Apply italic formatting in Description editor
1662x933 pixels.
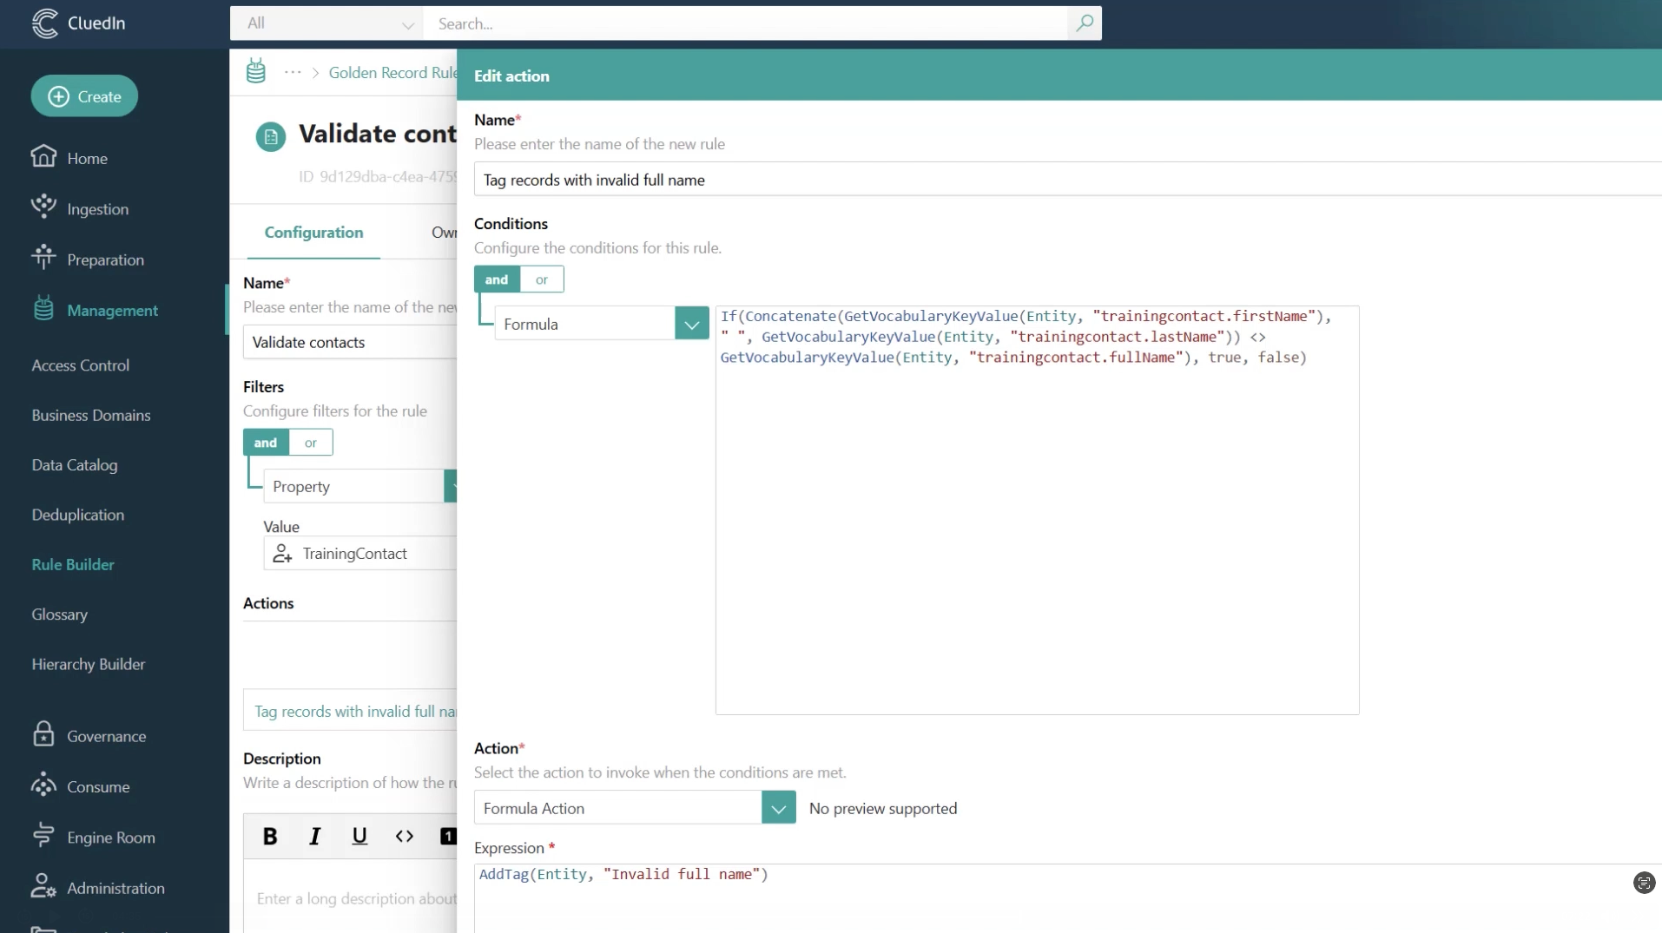pyautogui.click(x=315, y=836)
